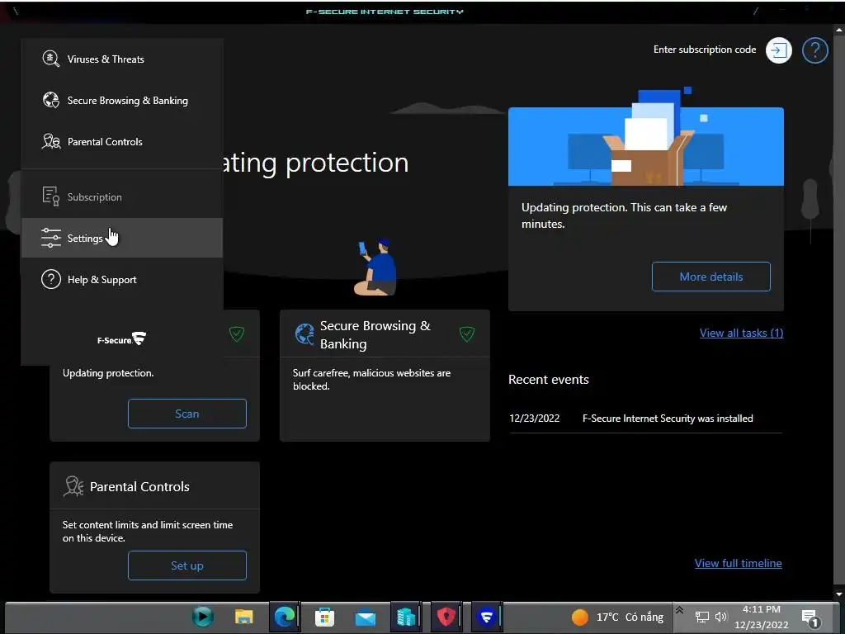The height and width of the screenshot is (634, 845).
Task: Click Parental Controls card title
Action: pos(139,486)
